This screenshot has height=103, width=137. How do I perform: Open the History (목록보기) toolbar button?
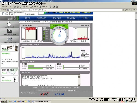coord(43,7)
